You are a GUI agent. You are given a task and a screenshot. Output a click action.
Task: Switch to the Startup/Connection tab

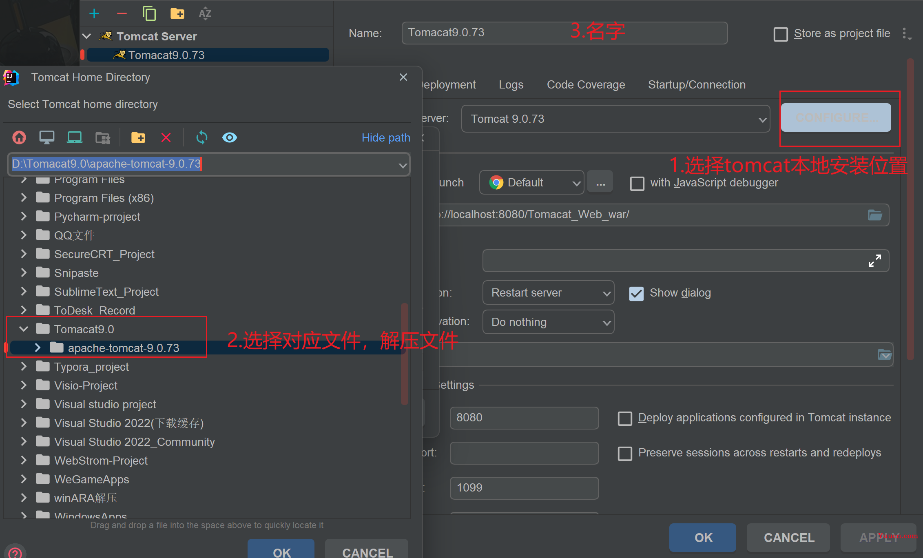(697, 84)
